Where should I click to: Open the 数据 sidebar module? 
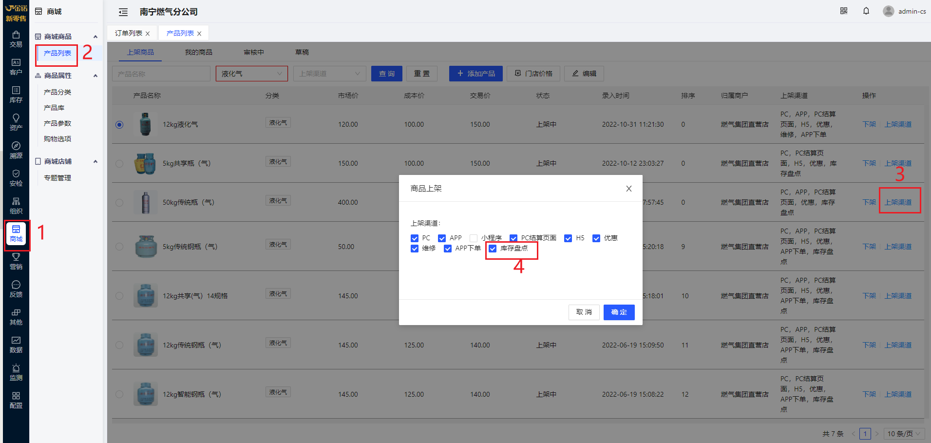tap(16, 345)
